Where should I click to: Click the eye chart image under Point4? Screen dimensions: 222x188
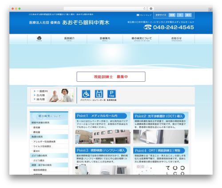pos(161,170)
